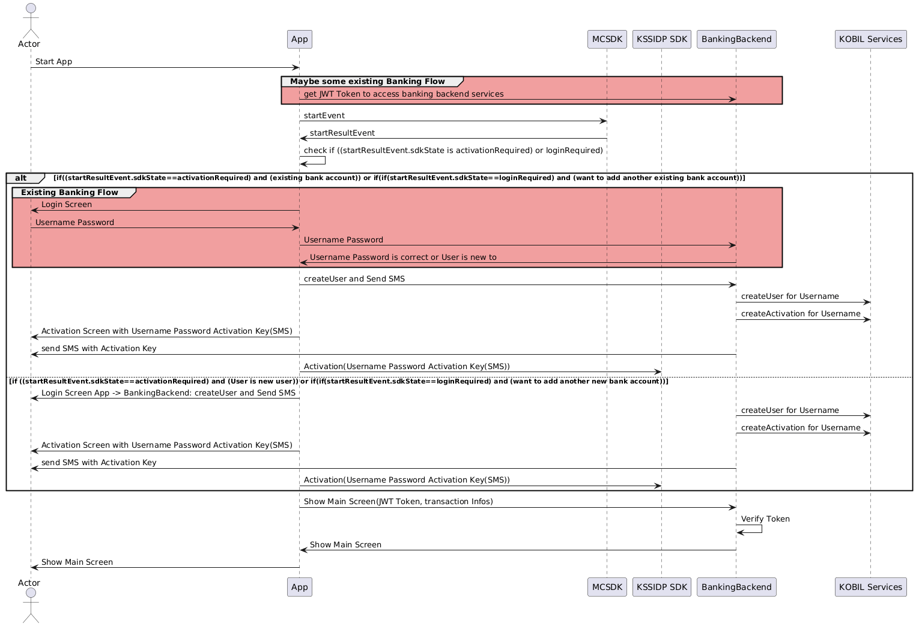
Task: Click the Existing Banking Flow group label
Action: 70,193
